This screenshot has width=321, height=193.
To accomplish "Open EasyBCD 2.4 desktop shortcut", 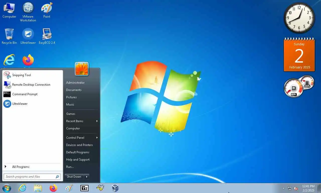I will [x=47, y=36].
